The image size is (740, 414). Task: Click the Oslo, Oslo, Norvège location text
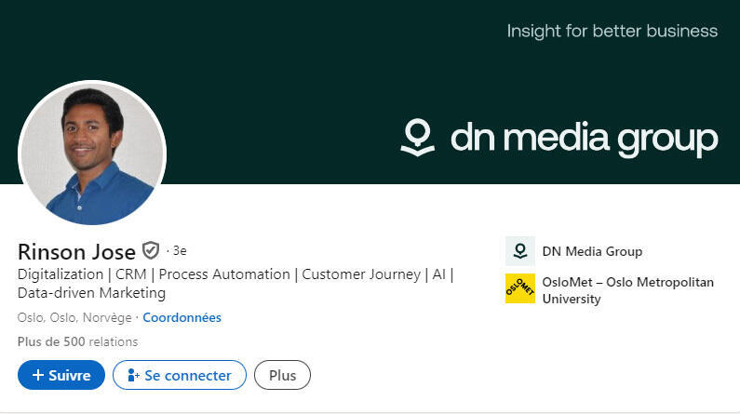pos(74,317)
